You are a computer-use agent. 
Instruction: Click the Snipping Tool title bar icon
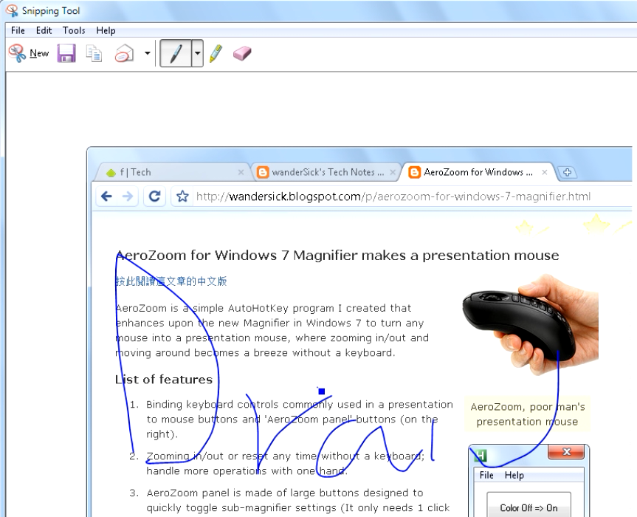[13, 10]
